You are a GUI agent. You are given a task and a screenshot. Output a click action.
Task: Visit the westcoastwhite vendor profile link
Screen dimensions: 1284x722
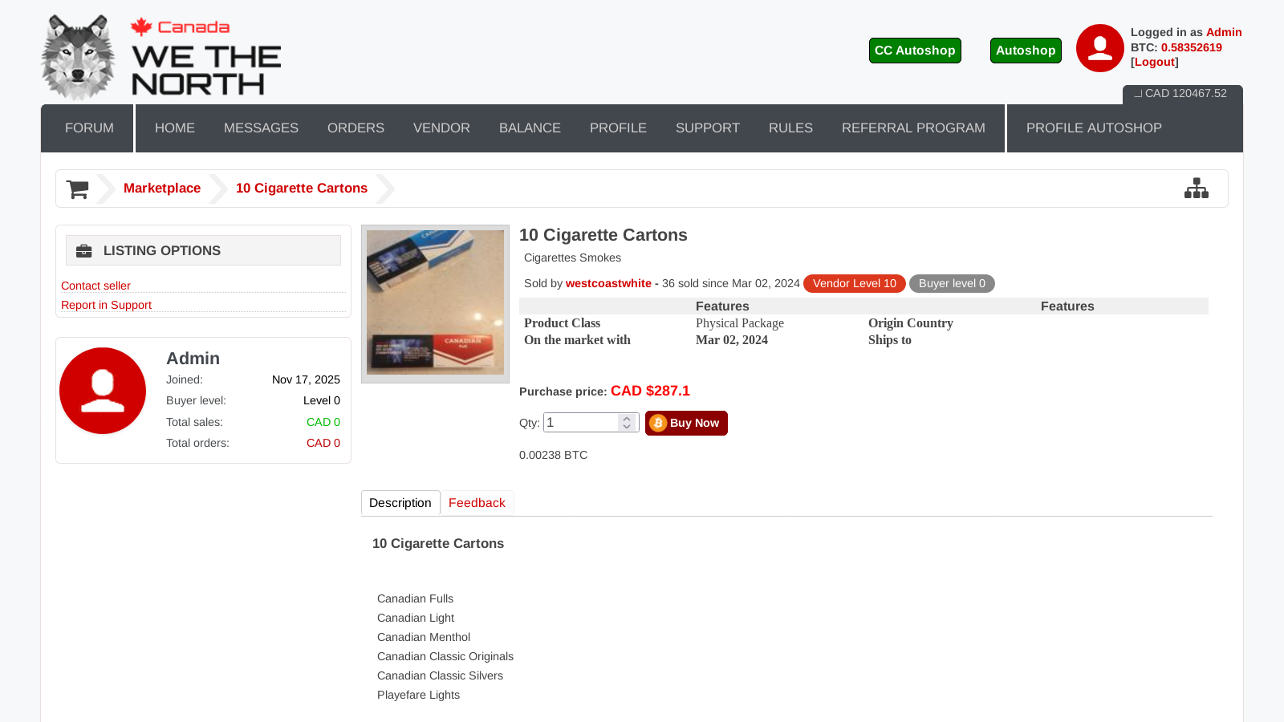(x=608, y=283)
